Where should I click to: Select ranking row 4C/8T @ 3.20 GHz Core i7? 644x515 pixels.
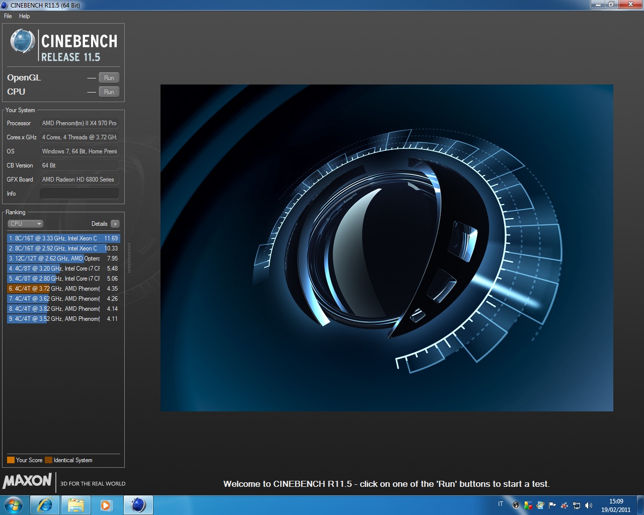(63, 269)
